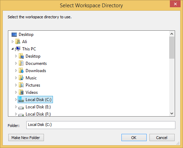Click the Local Disk (C:) drive icon
This screenshot has width=183, height=148.
(21, 99)
